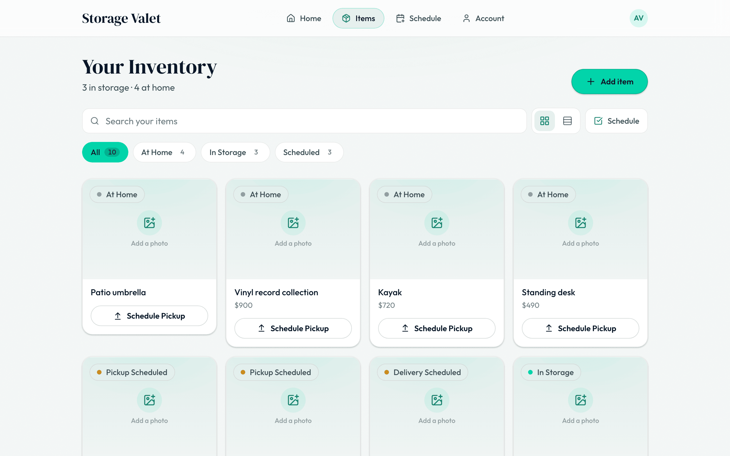This screenshot has height=456, width=730.
Task: Add photo on In Storage card
Action: (580, 406)
